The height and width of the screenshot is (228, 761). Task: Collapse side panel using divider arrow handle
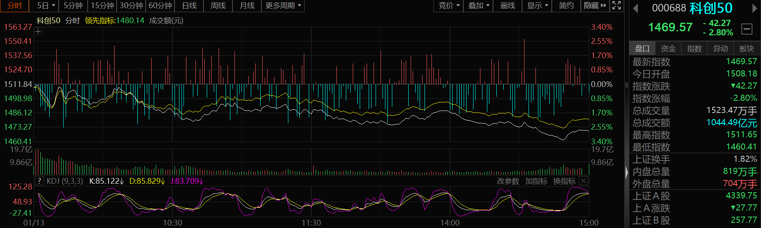click(x=627, y=172)
